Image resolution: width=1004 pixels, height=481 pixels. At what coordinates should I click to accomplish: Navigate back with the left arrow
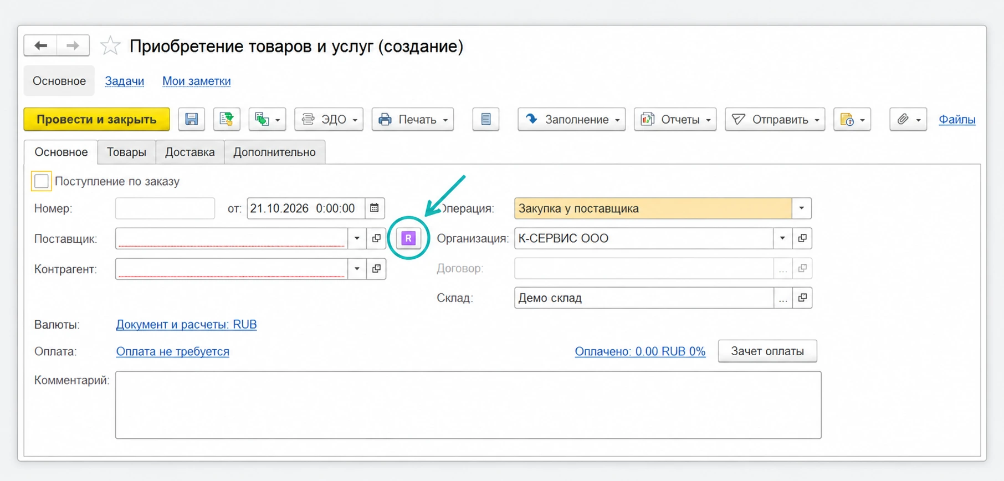40,45
